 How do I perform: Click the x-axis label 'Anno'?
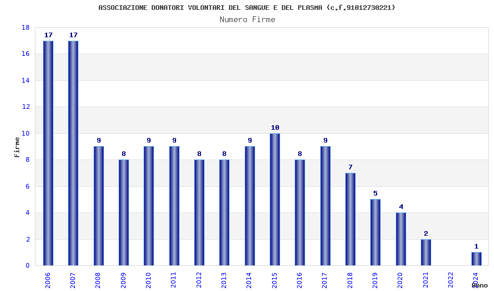pos(479,285)
